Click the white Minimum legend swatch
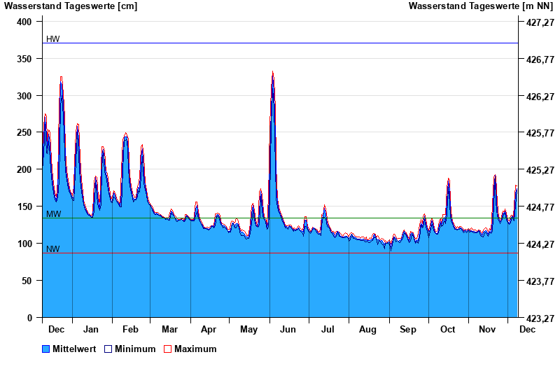Screen dimensions: 560x385 click(x=108, y=349)
